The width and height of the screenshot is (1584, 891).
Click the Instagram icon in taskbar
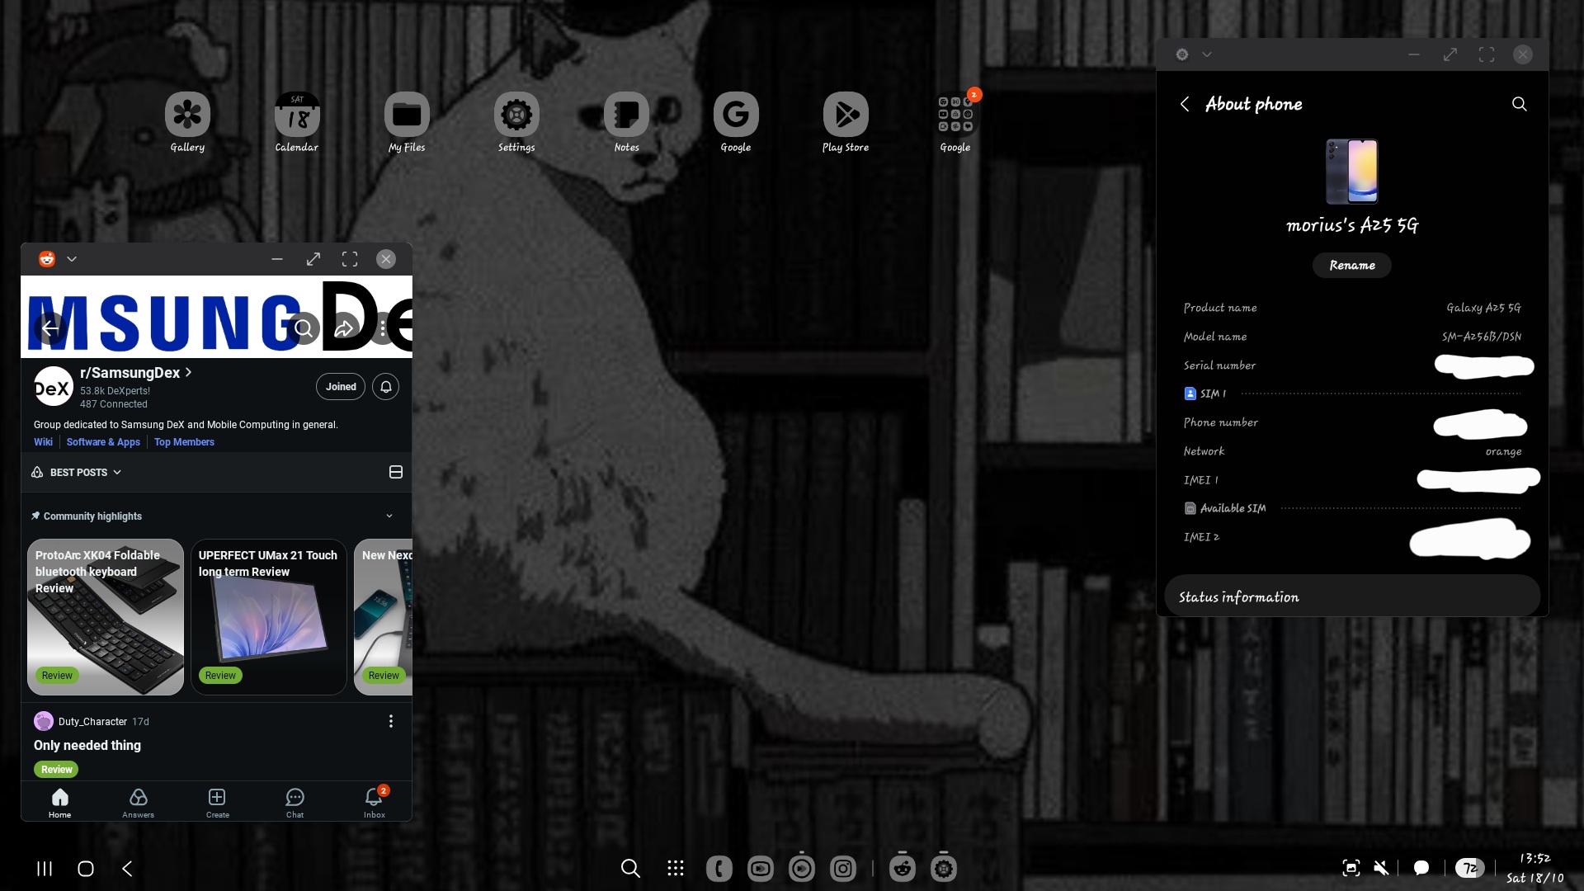click(842, 868)
